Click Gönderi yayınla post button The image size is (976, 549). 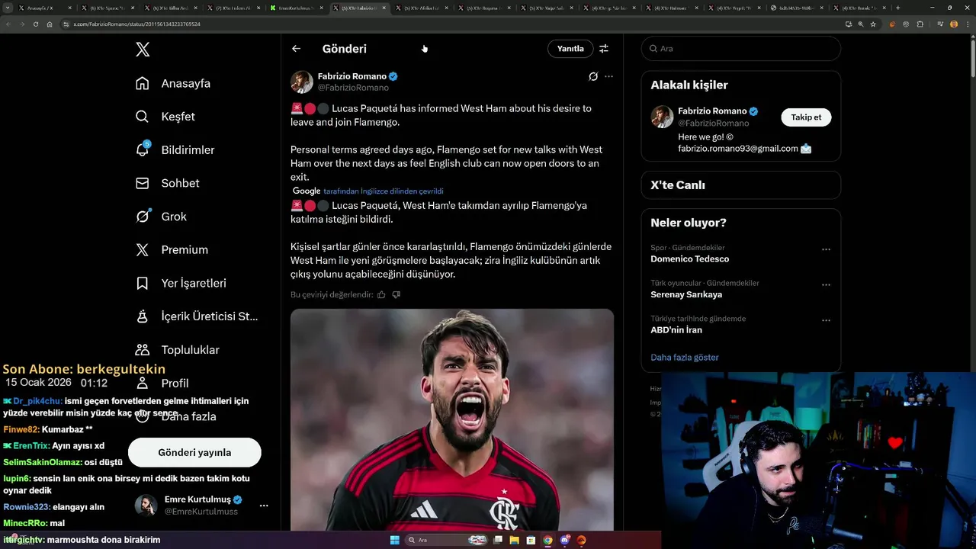(x=194, y=452)
